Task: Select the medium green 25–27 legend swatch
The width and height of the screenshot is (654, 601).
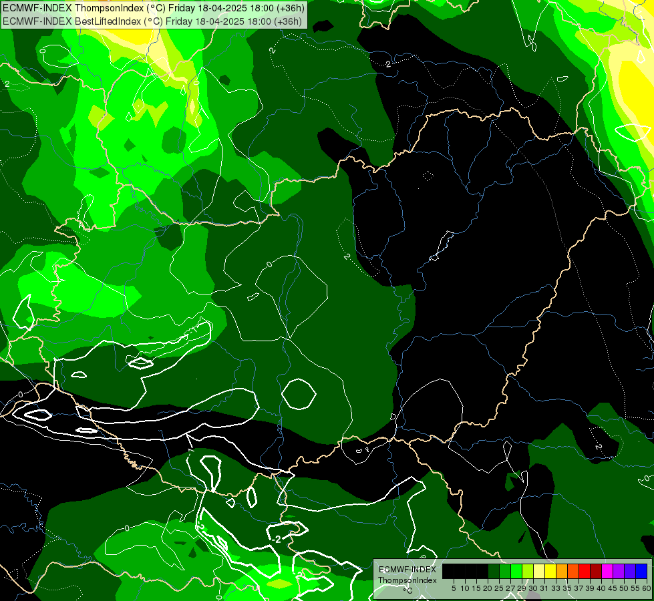Action: click(505, 571)
